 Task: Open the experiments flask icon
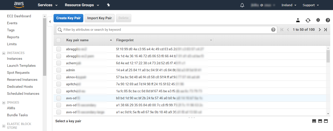pyautogui.click(x=298, y=20)
